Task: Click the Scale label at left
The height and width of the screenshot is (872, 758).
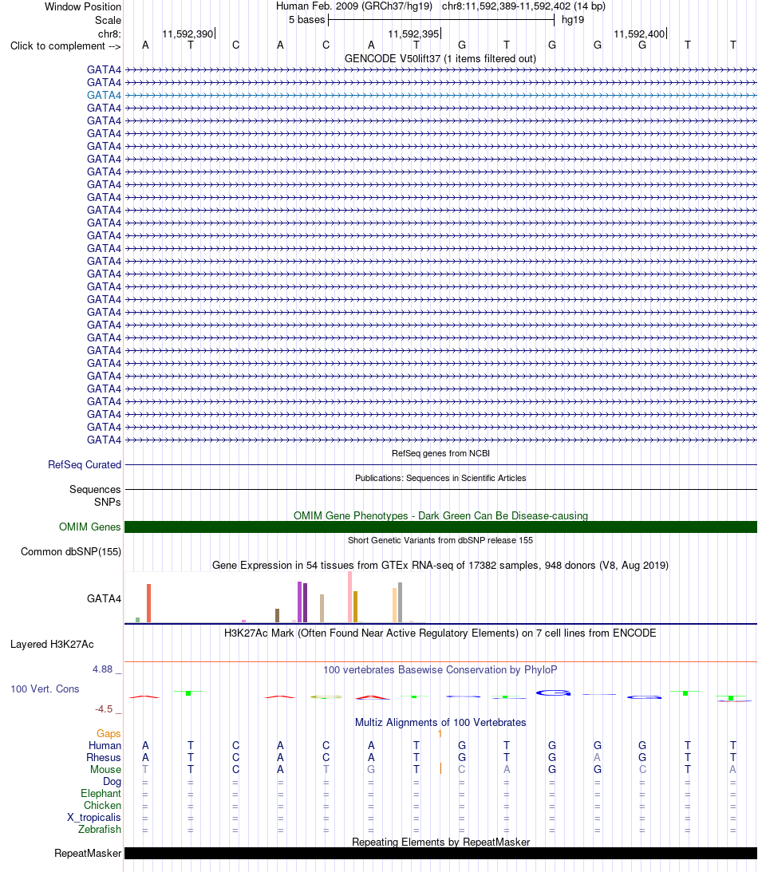Action: tap(108, 20)
